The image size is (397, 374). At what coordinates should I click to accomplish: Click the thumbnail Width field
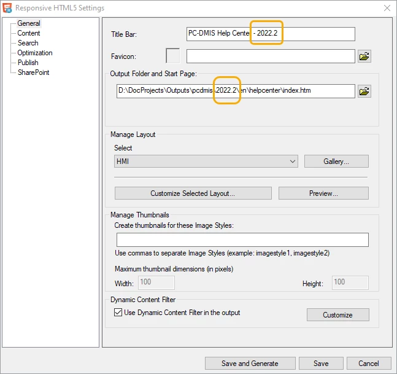(156, 282)
